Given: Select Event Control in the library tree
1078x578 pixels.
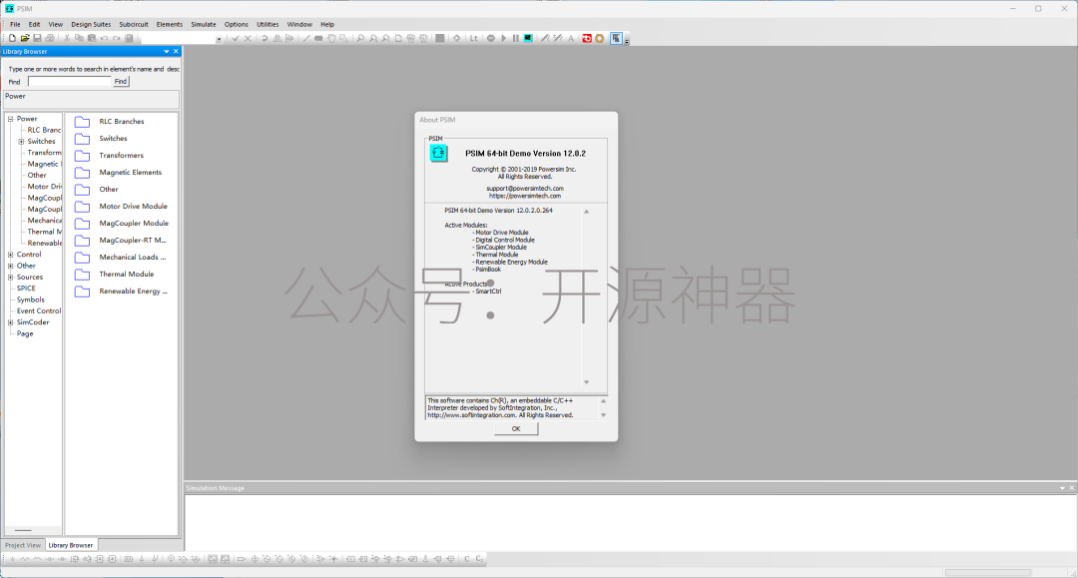Looking at the screenshot, I should tap(39, 311).
